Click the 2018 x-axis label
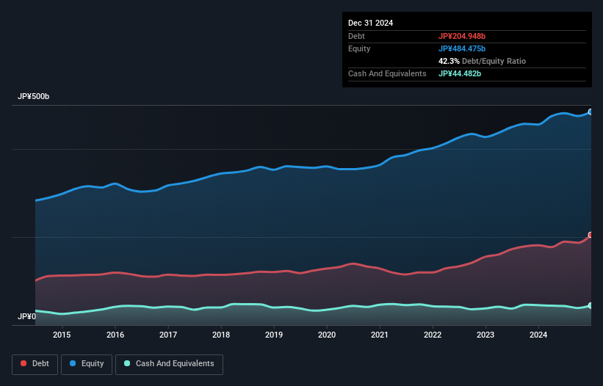The width and height of the screenshot is (603, 386). pyautogui.click(x=221, y=335)
